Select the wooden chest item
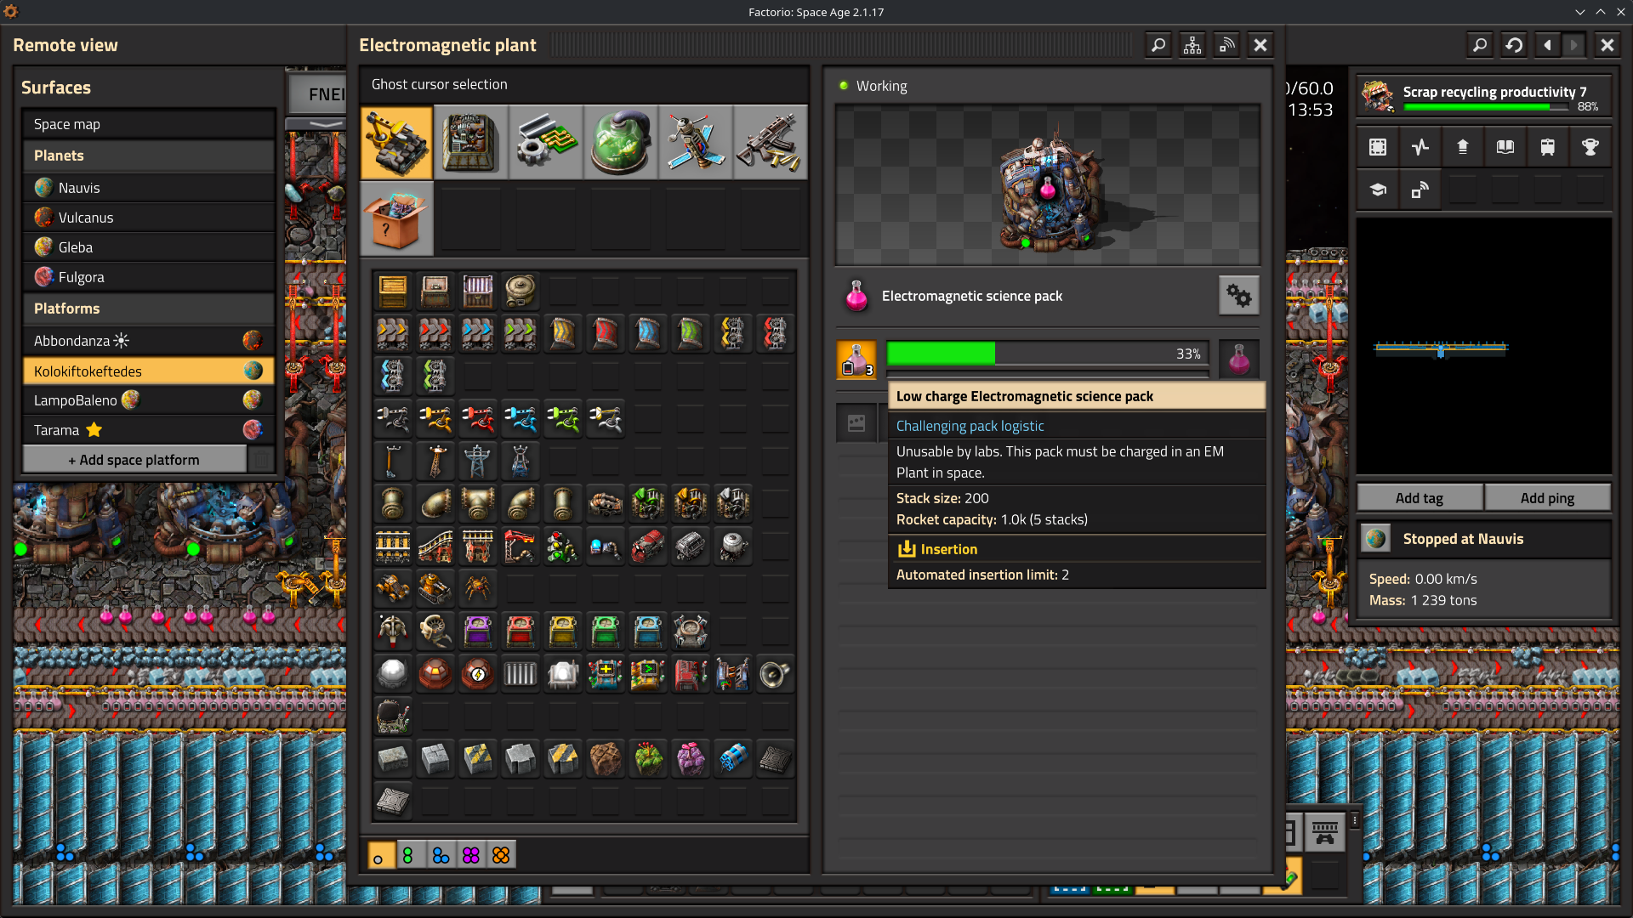 coord(392,291)
